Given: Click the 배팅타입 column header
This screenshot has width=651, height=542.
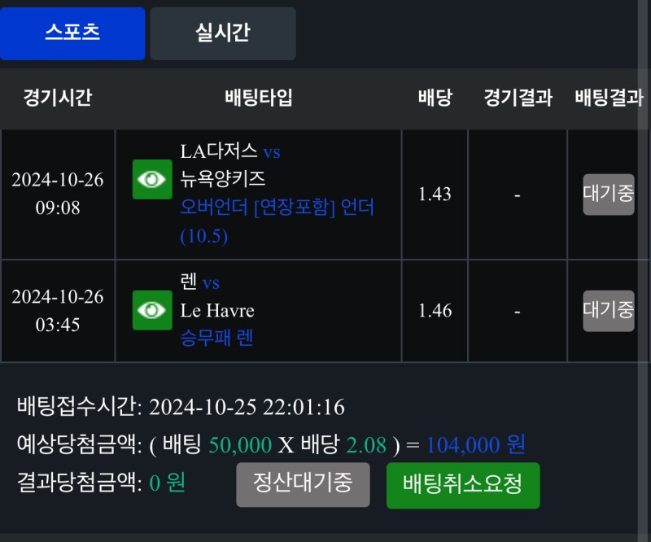Looking at the screenshot, I should tap(258, 98).
